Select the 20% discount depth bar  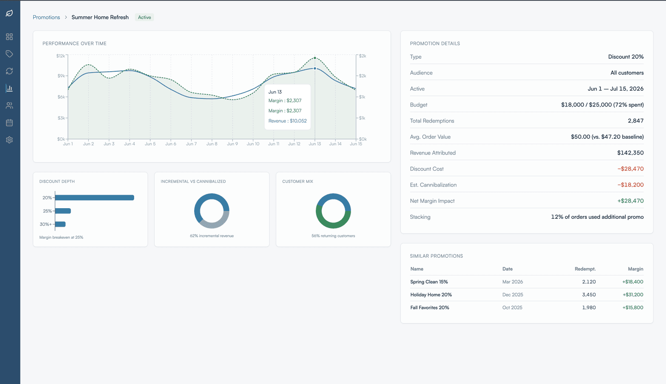point(95,198)
